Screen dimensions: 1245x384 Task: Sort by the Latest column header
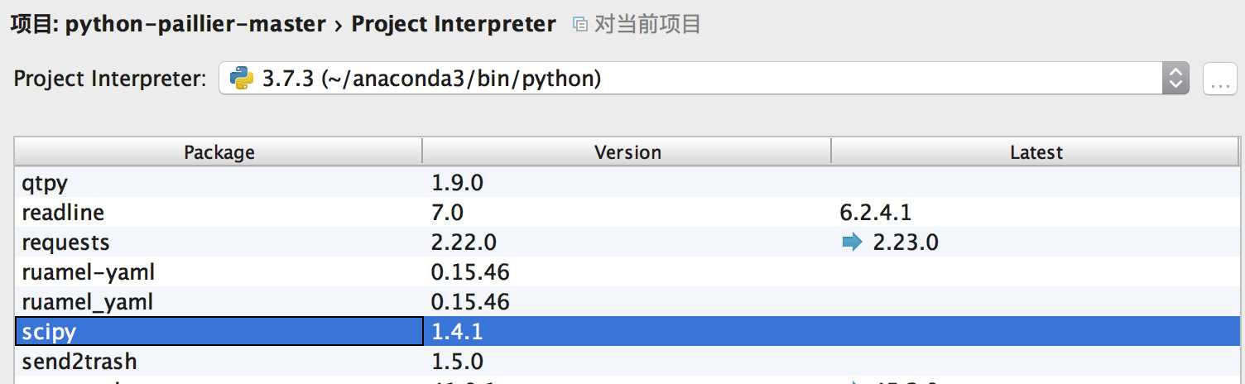coord(1036,152)
